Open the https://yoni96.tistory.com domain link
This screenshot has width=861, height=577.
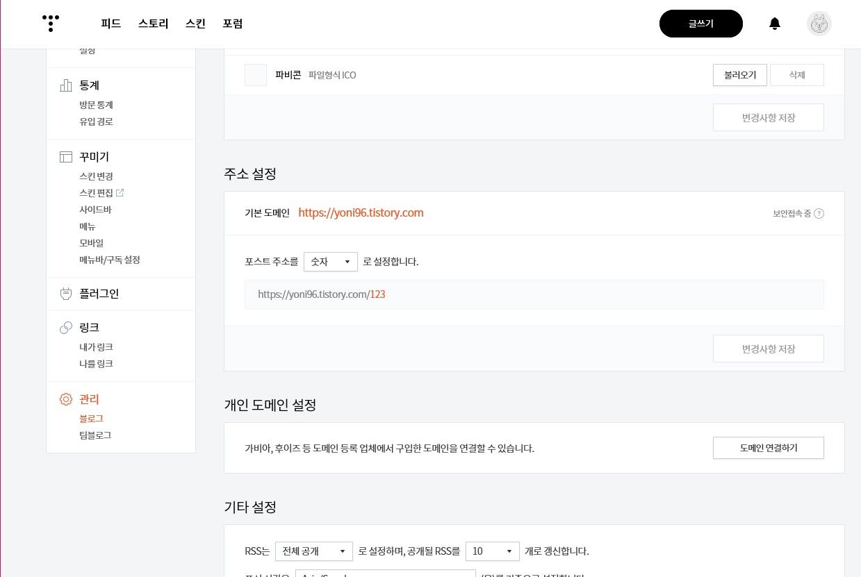tap(361, 213)
